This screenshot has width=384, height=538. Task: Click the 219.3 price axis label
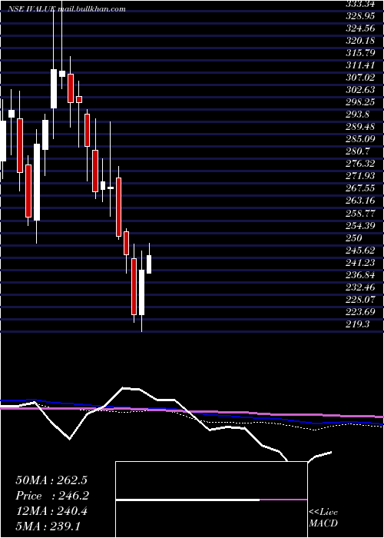359,324
